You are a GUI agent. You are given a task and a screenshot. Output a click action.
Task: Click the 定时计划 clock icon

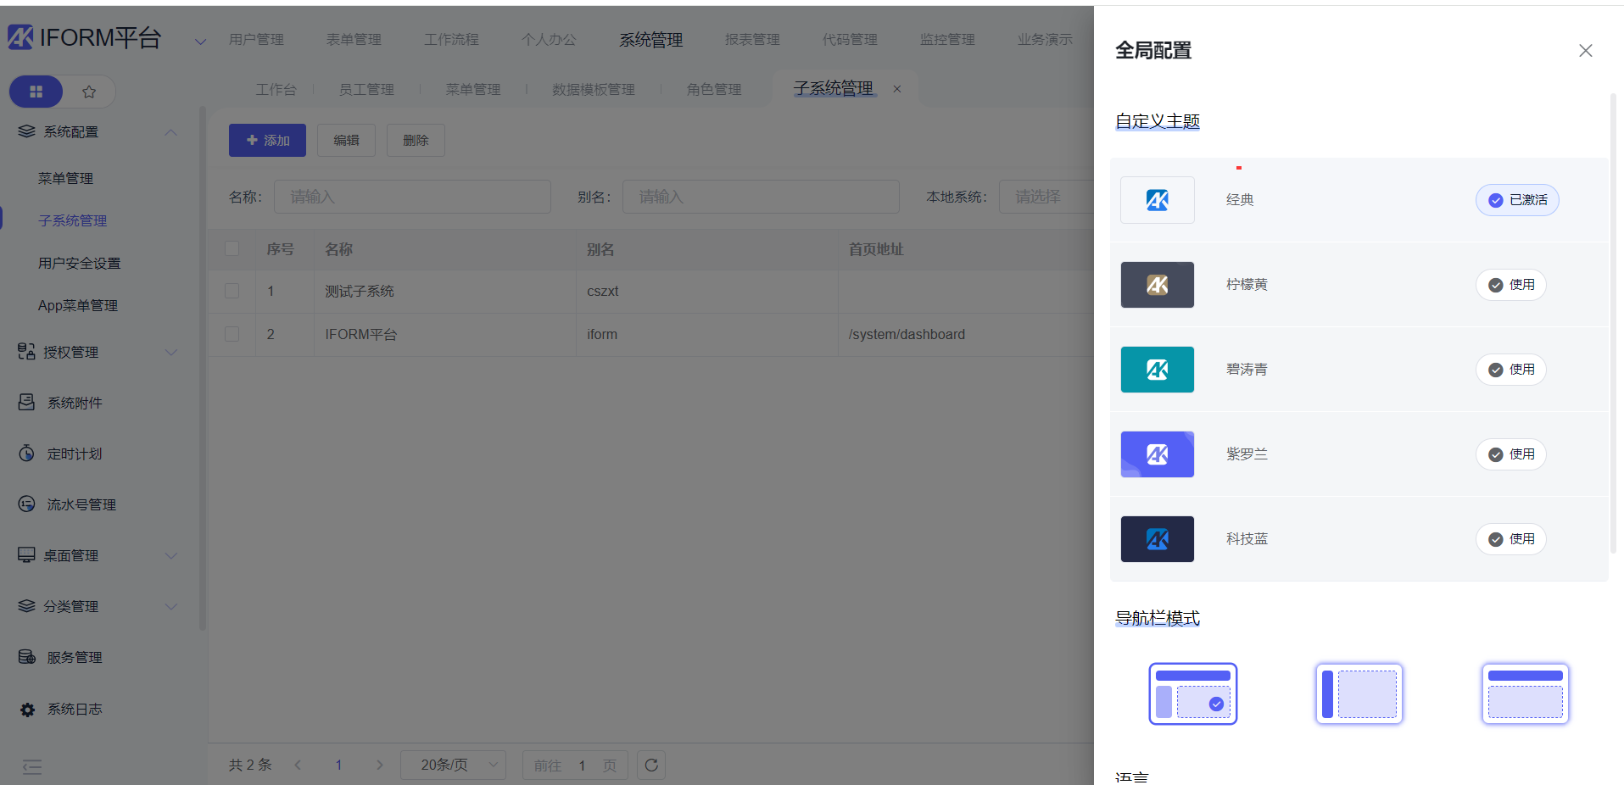pyautogui.click(x=27, y=454)
